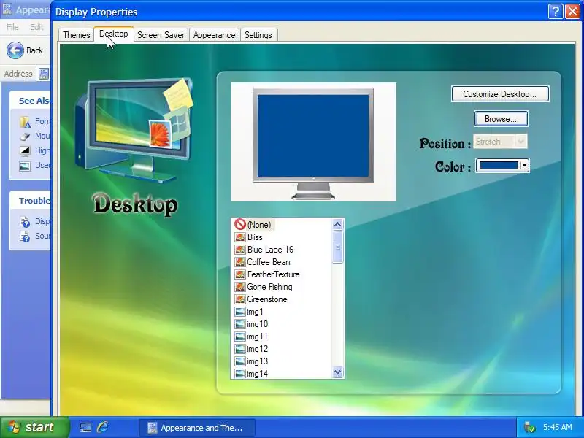Select img10 in the list
This screenshot has width=584, height=438.
point(258,324)
